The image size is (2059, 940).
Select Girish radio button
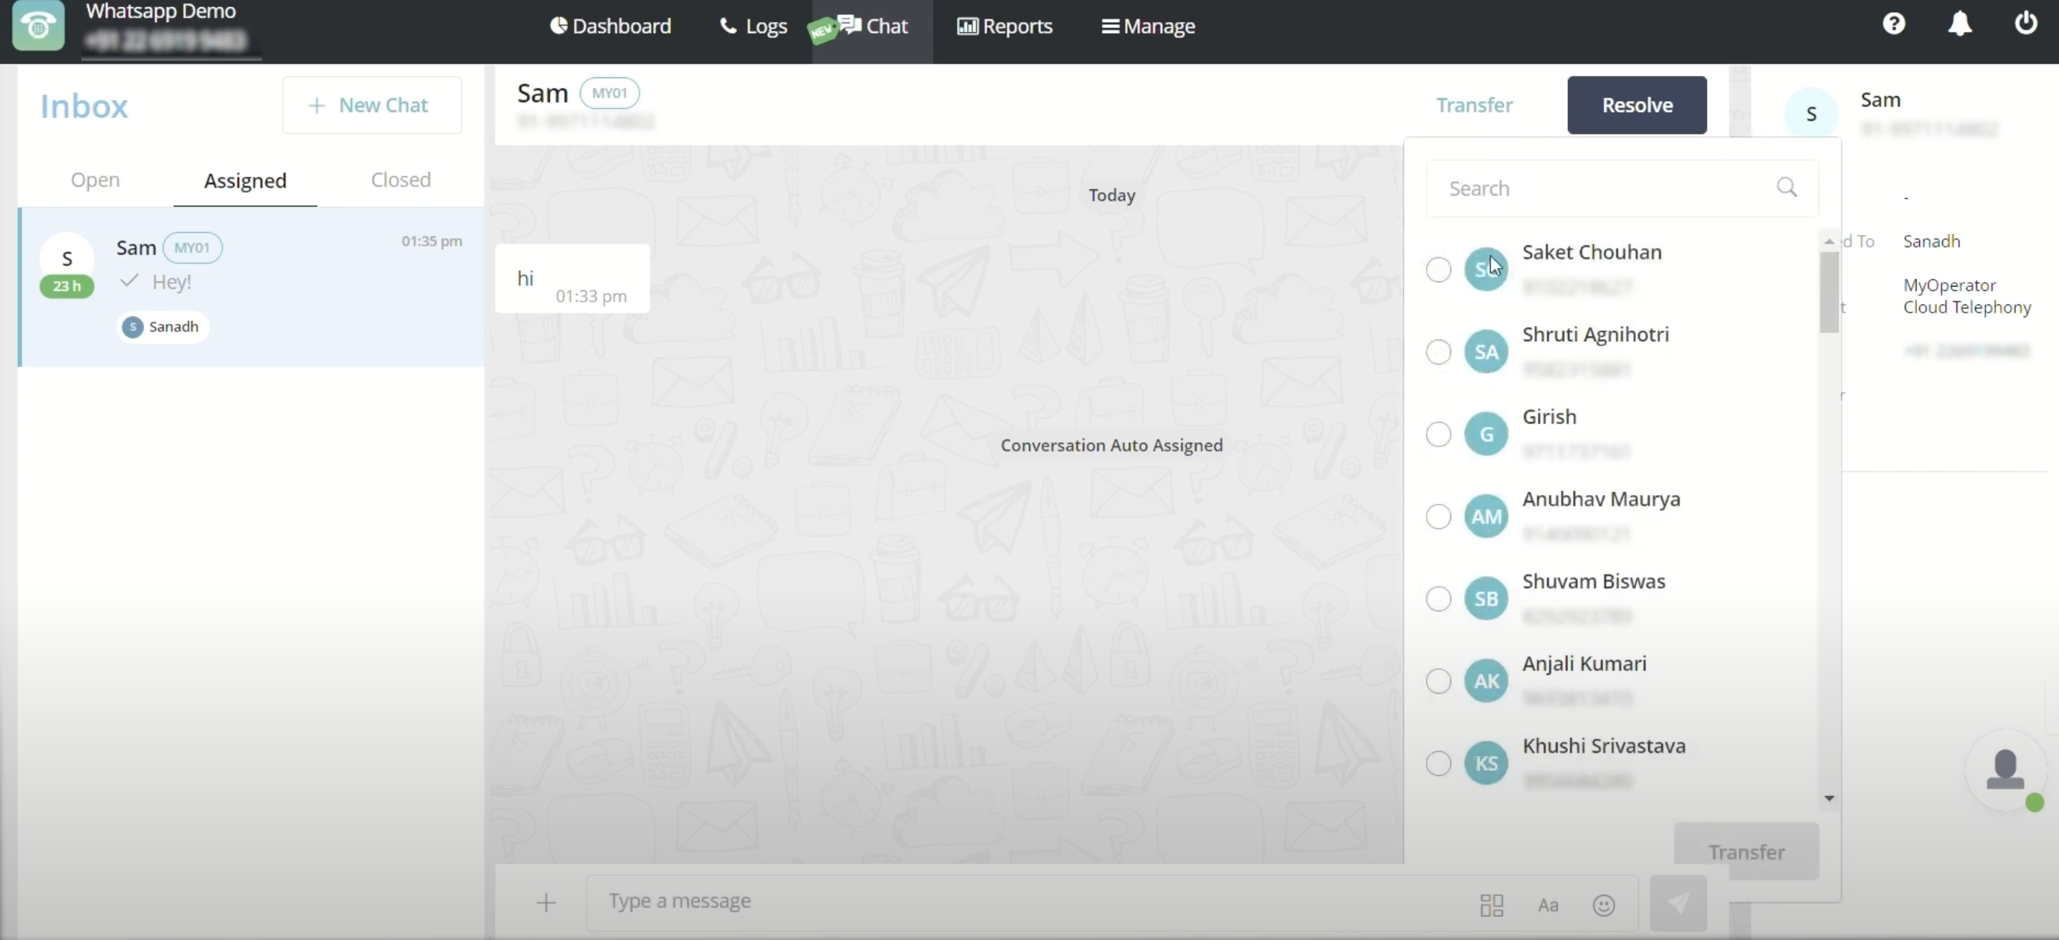[1438, 433]
